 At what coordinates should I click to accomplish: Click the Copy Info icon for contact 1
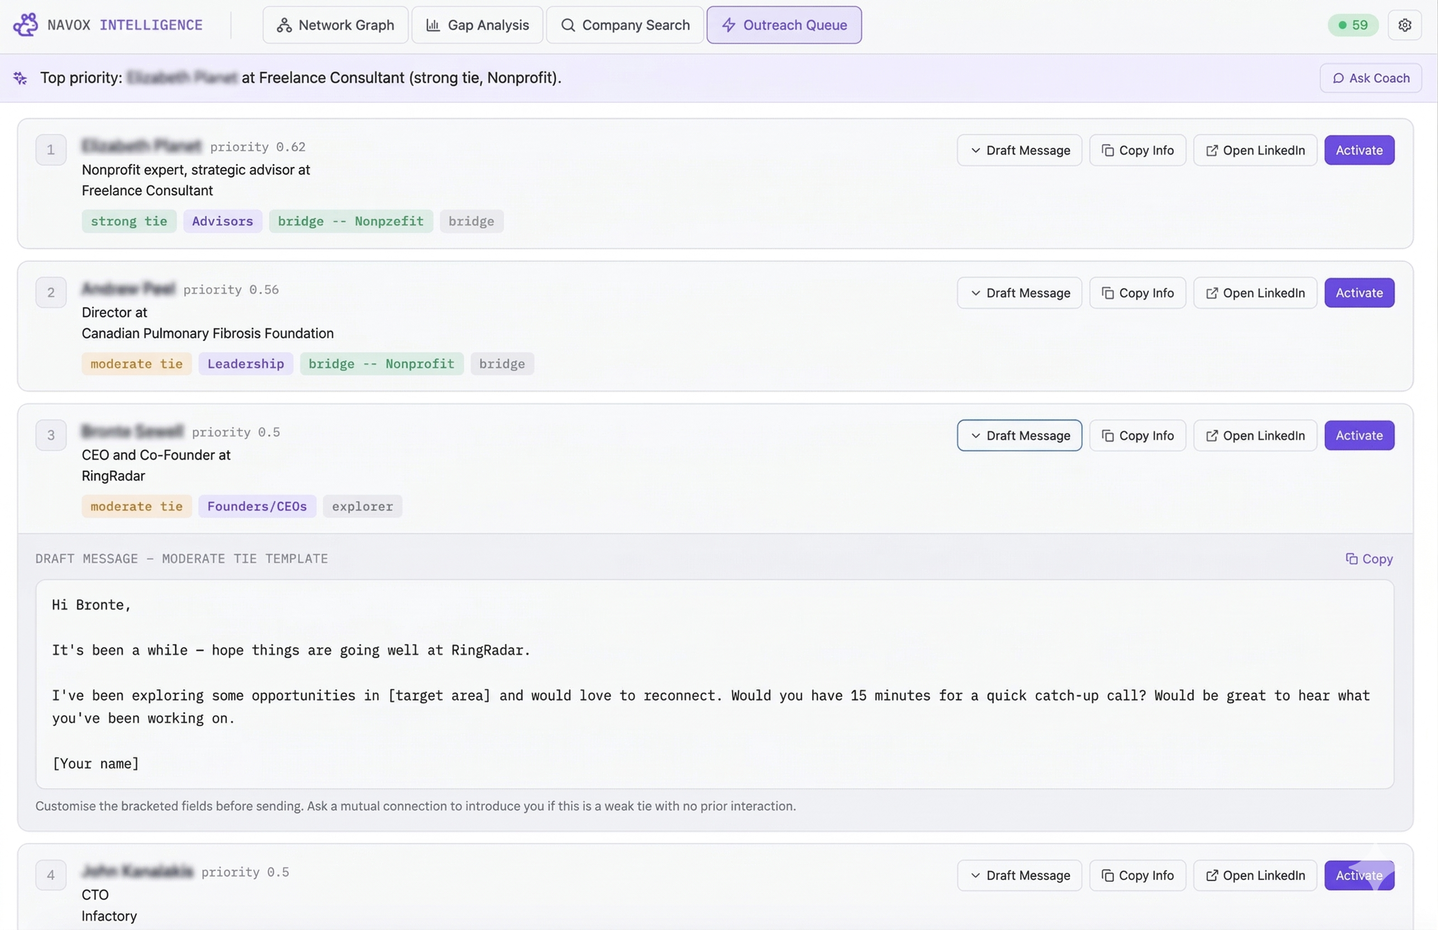point(1108,150)
